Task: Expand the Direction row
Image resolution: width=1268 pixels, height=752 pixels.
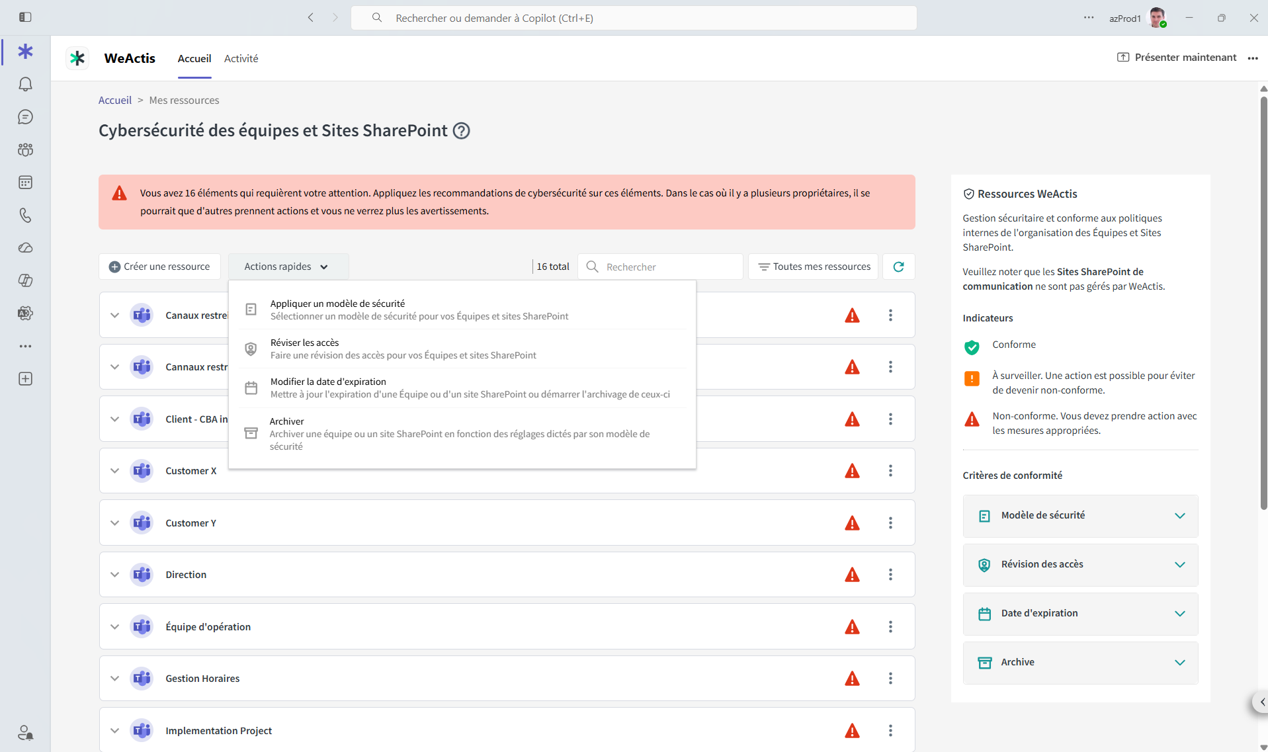Action: [114, 575]
